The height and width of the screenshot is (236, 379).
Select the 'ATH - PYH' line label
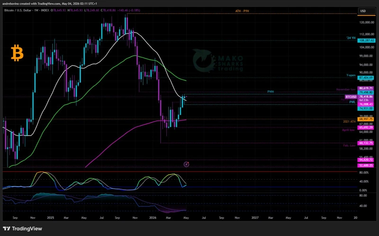click(242, 11)
